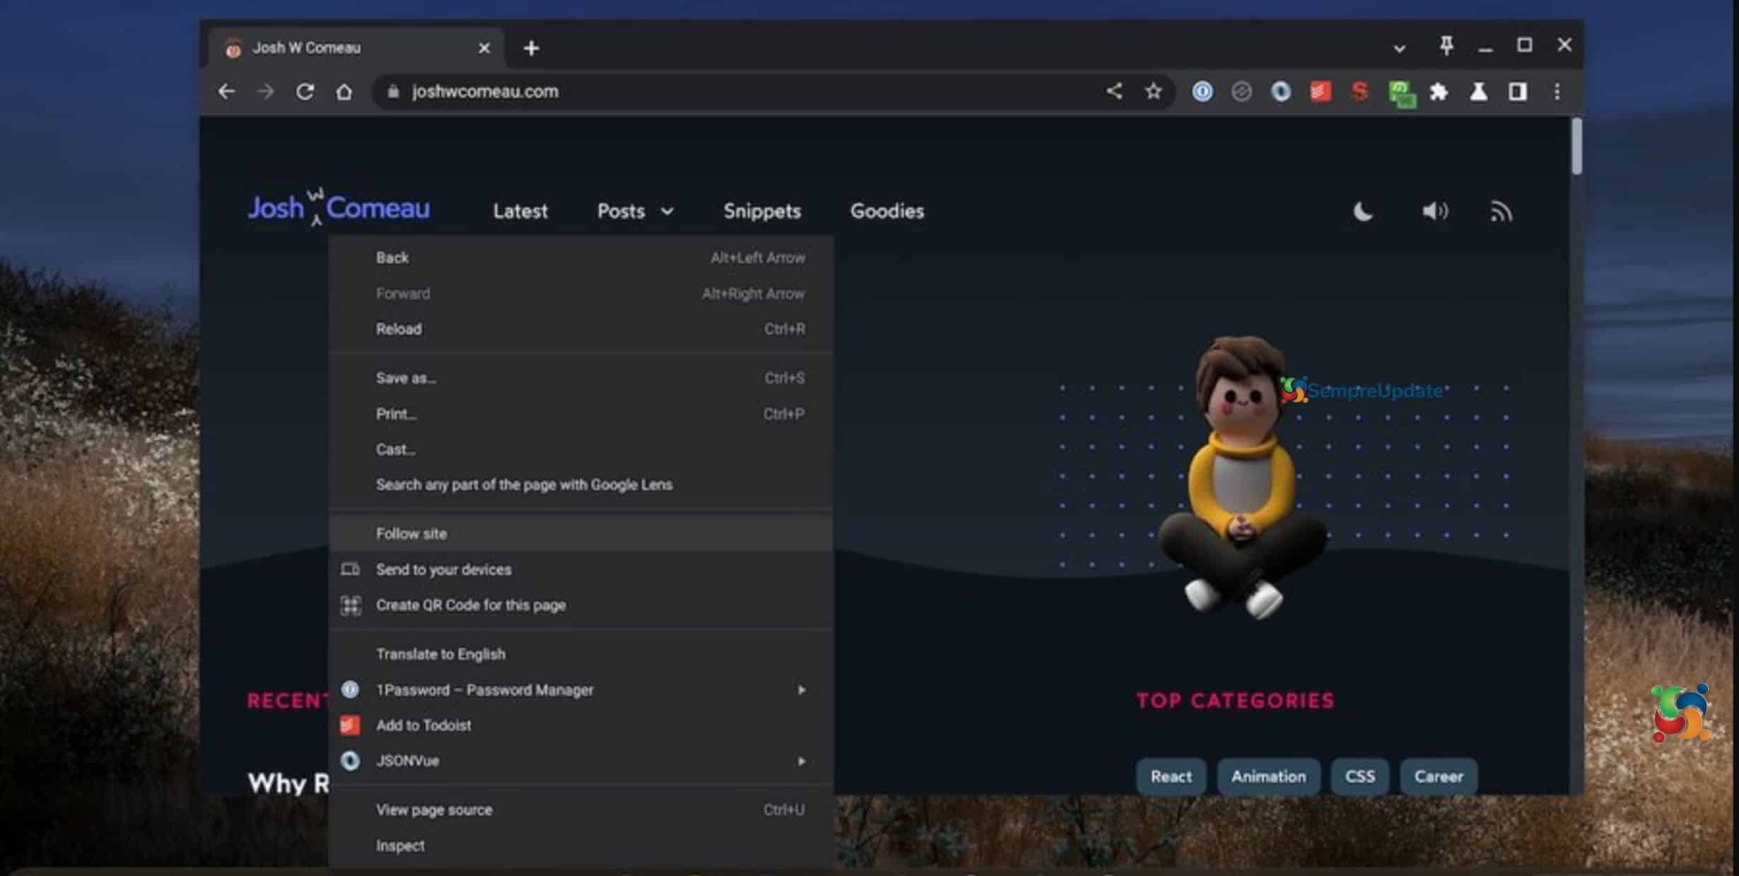Select Create QR Code for this page

point(580,605)
